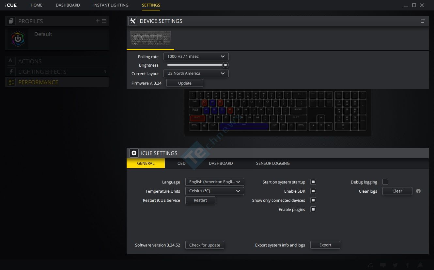Click the Actions section icon

pyautogui.click(x=11, y=61)
